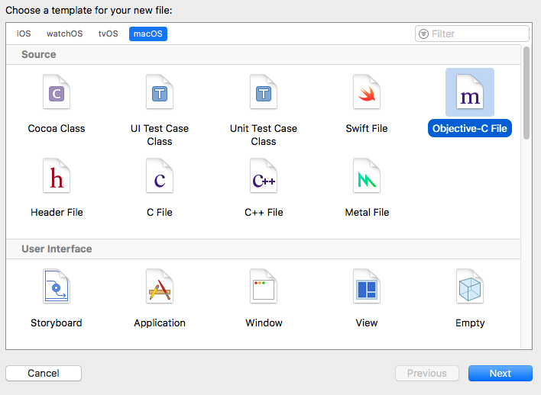Click the Objective-C File icon
The width and height of the screenshot is (541, 395).
pyautogui.click(x=470, y=92)
